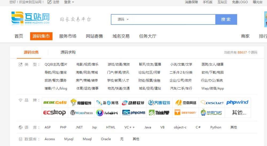Select the ECShop brand logo
Viewport: 267px width, 146px height.
tap(55, 112)
